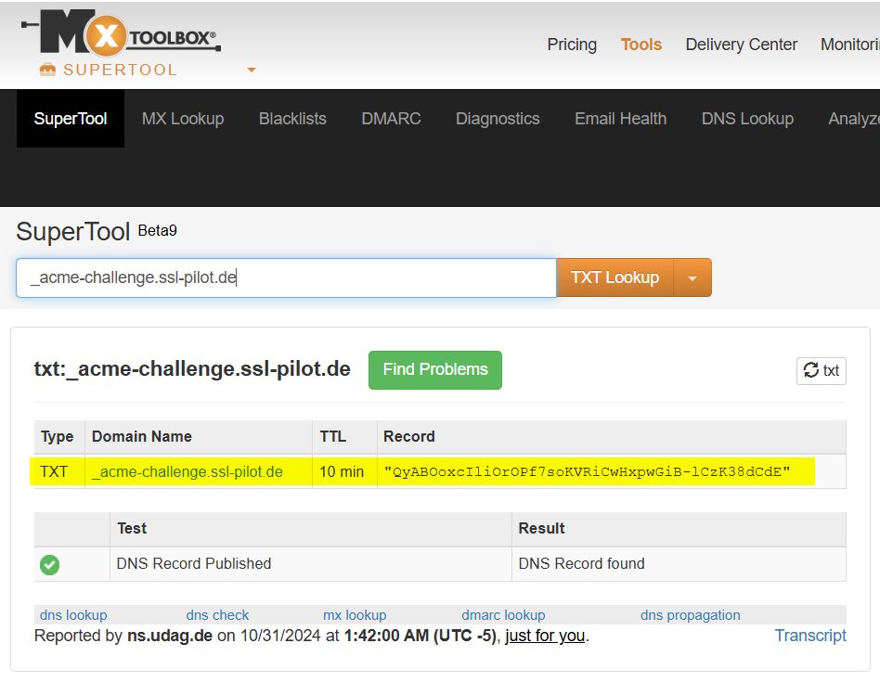Screen dimensions: 880x682
Task: Click the Find Problems button
Action: (x=435, y=369)
